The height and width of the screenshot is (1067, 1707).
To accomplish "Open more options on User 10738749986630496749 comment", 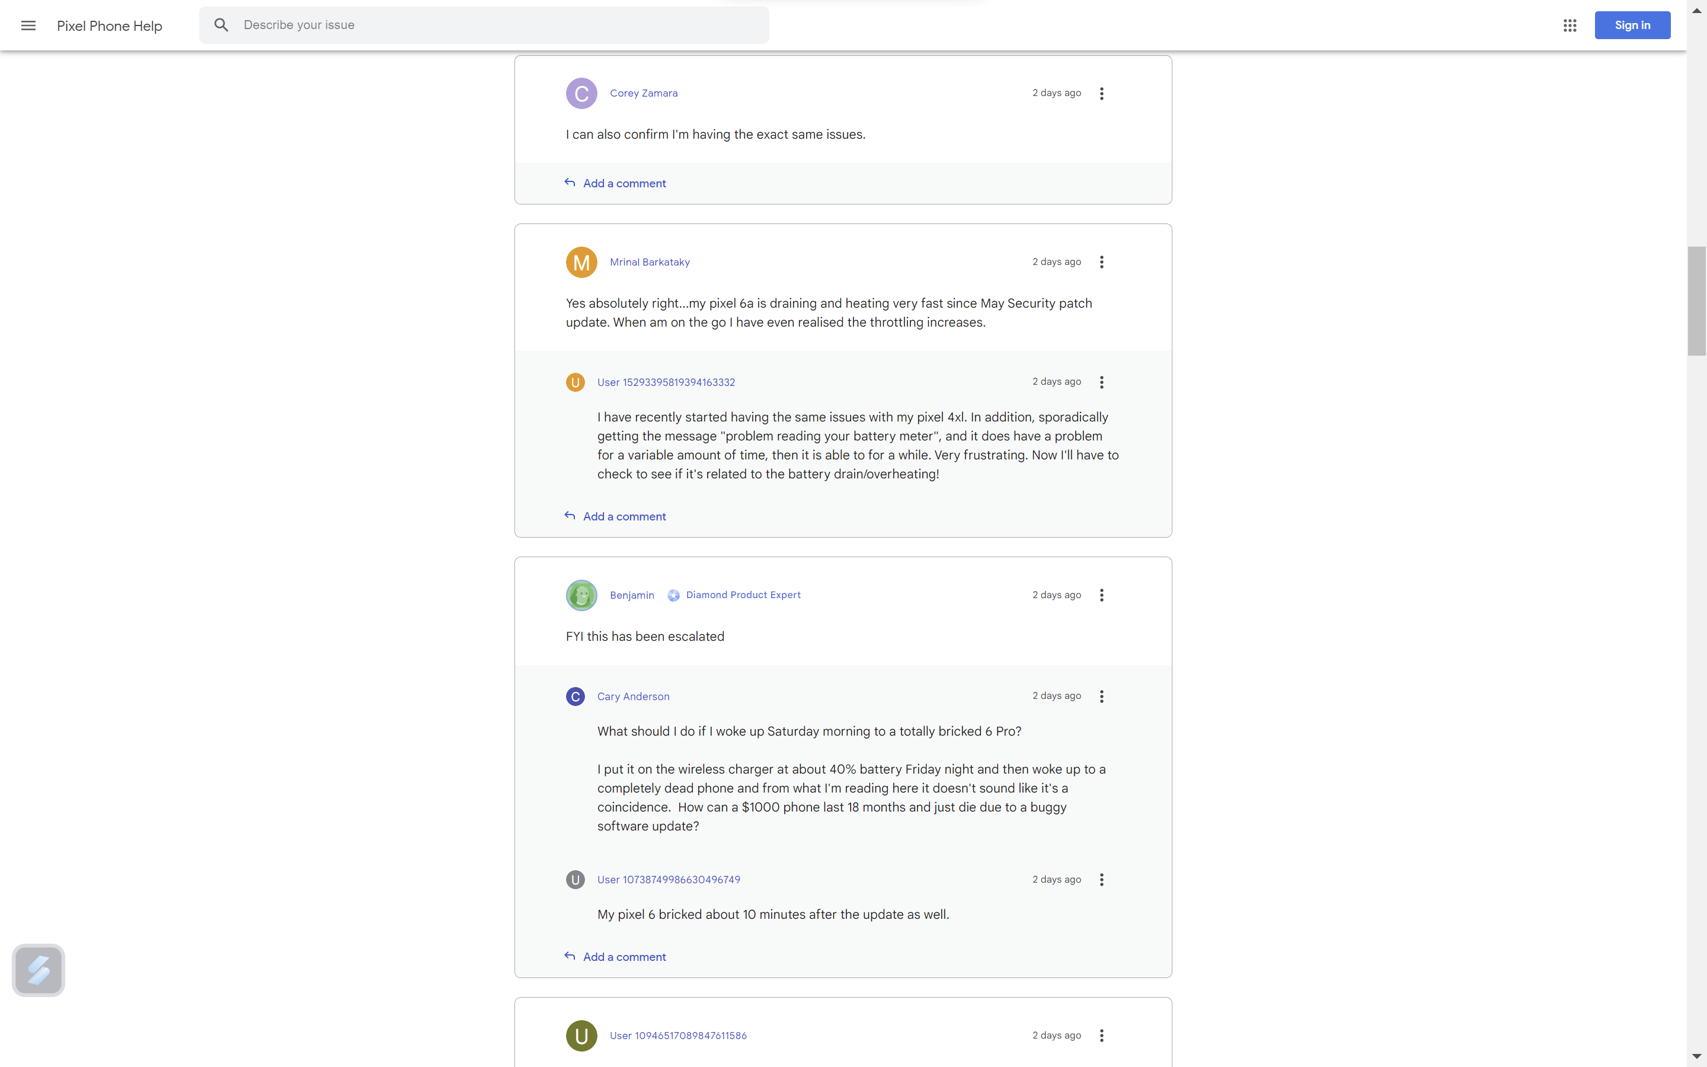I will [1101, 879].
